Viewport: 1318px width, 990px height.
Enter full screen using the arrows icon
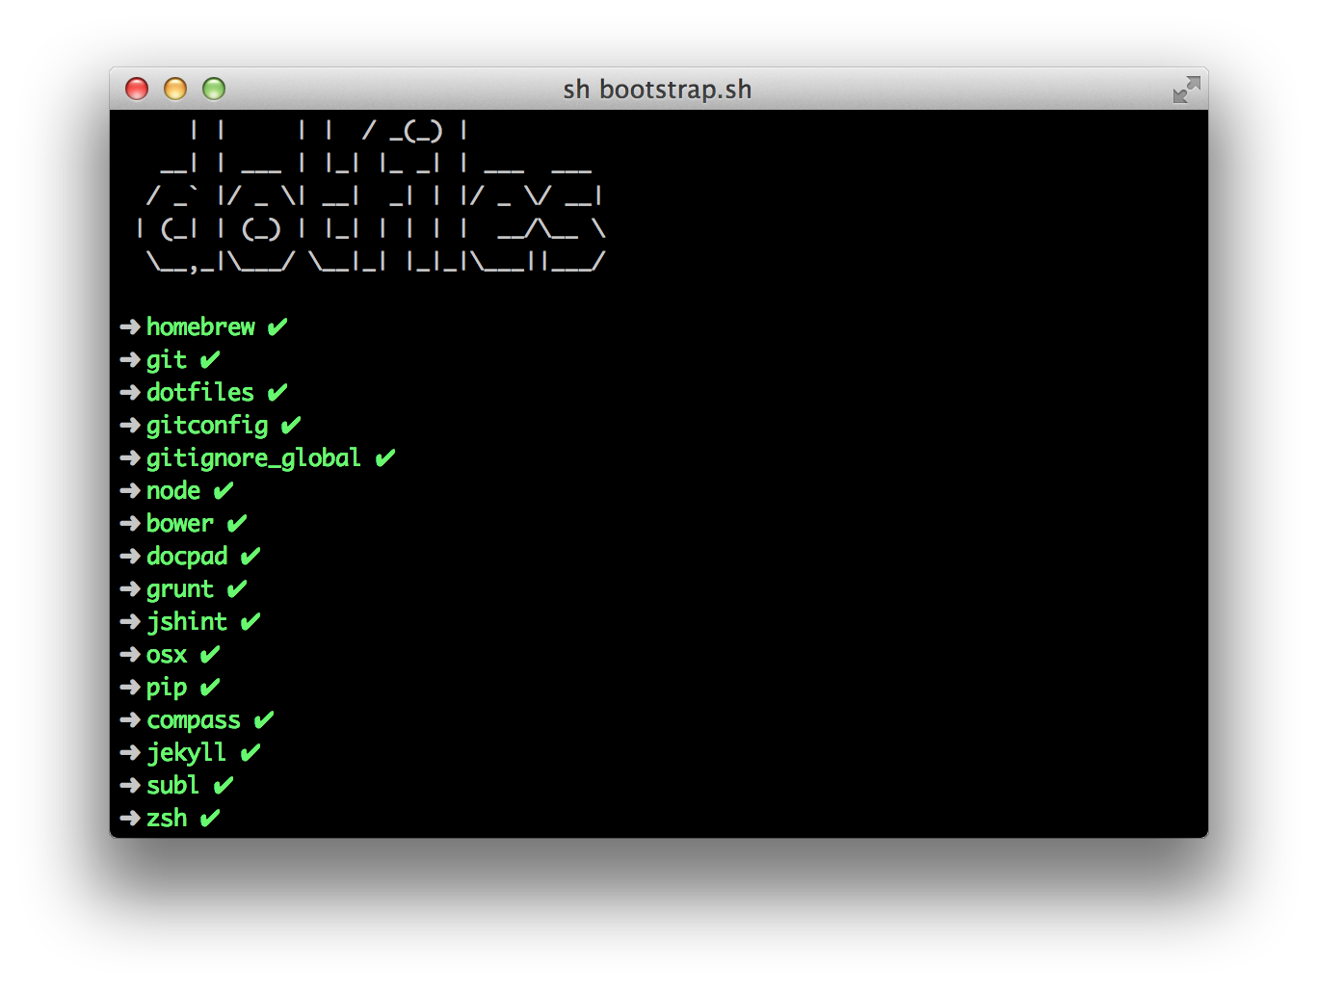click(x=1186, y=90)
